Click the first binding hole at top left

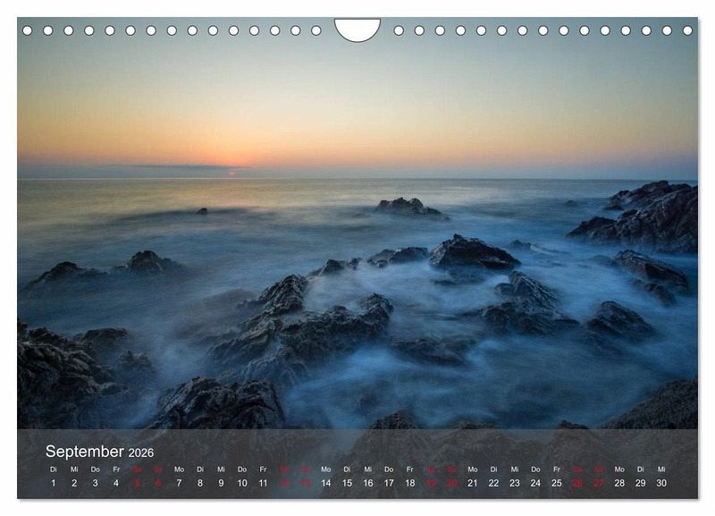point(27,30)
